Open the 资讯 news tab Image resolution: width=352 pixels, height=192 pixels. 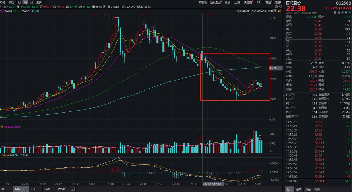click(x=317, y=189)
